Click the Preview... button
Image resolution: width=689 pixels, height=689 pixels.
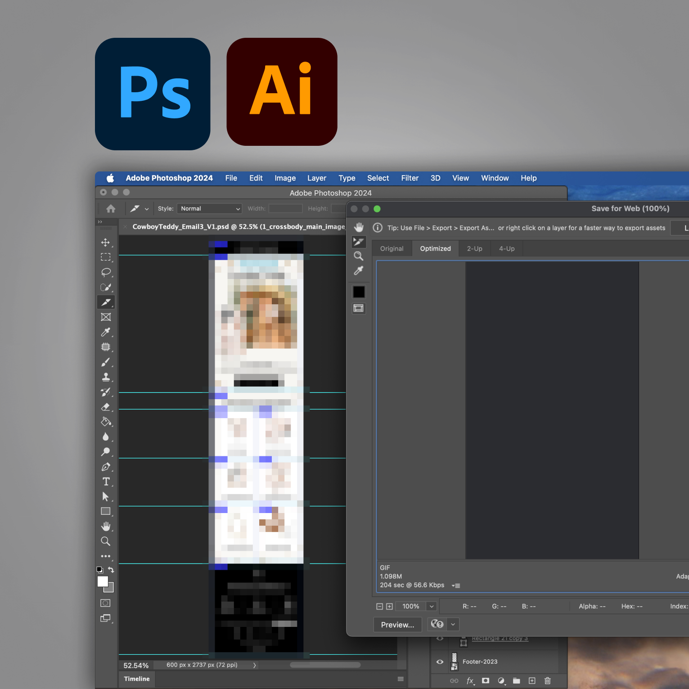coord(397,625)
